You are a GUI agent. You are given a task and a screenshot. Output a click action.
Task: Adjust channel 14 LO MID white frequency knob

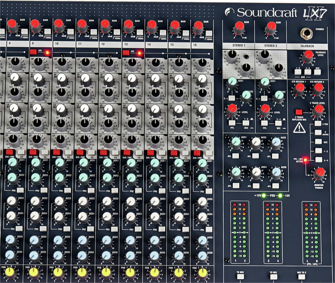point(155,110)
